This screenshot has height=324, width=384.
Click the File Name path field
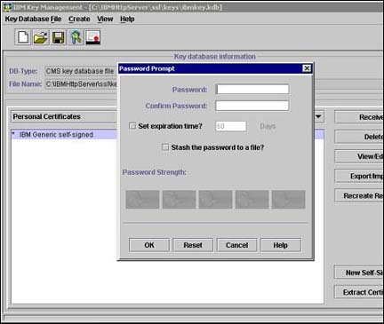point(81,84)
